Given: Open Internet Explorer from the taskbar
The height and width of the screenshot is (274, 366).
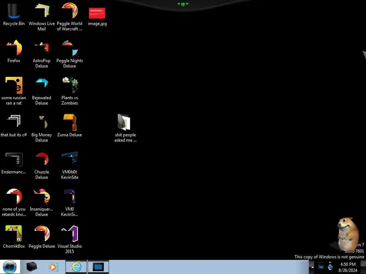Looking at the screenshot, I should [76, 267].
